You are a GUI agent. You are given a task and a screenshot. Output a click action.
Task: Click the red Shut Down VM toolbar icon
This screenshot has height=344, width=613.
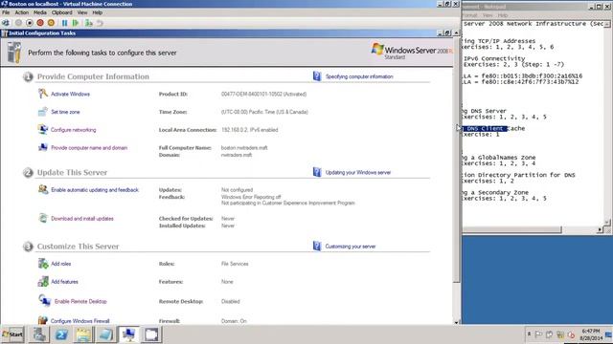(x=40, y=23)
